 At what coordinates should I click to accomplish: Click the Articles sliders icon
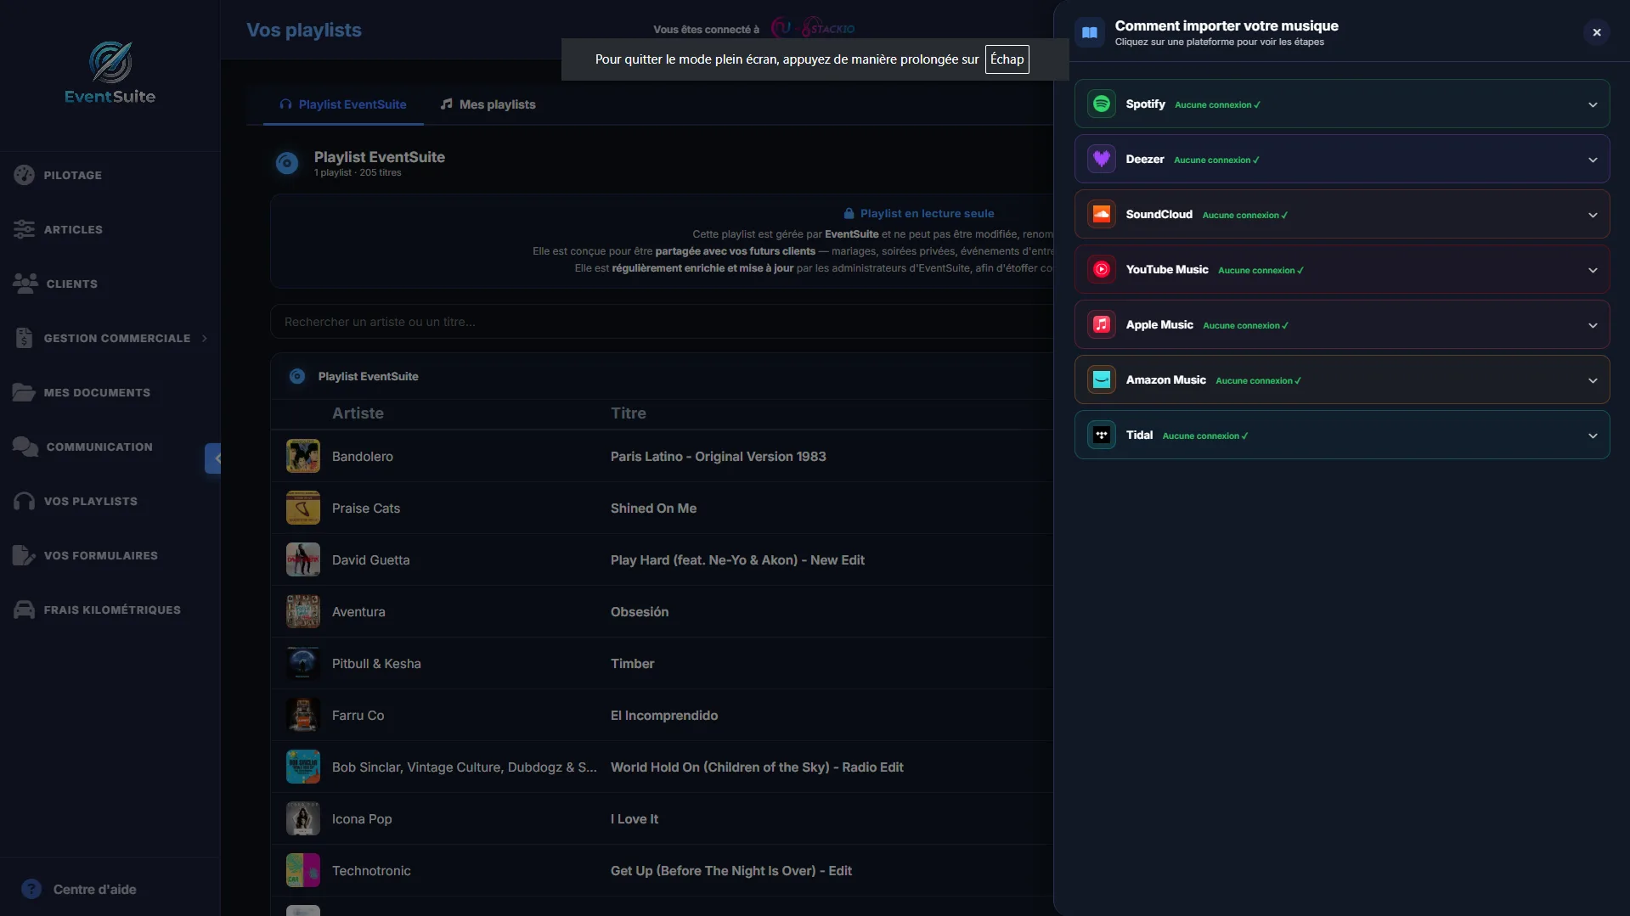coord(24,229)
